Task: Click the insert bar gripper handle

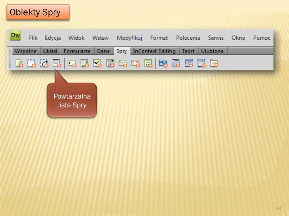Action: coord(10,58)
